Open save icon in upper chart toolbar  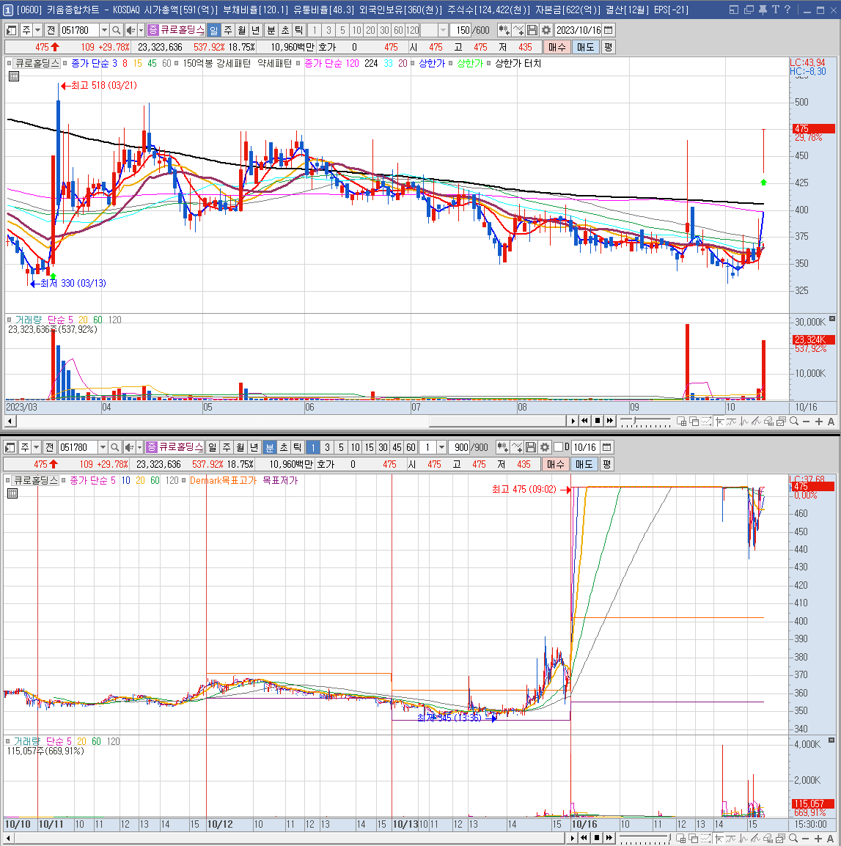point(532,30)
